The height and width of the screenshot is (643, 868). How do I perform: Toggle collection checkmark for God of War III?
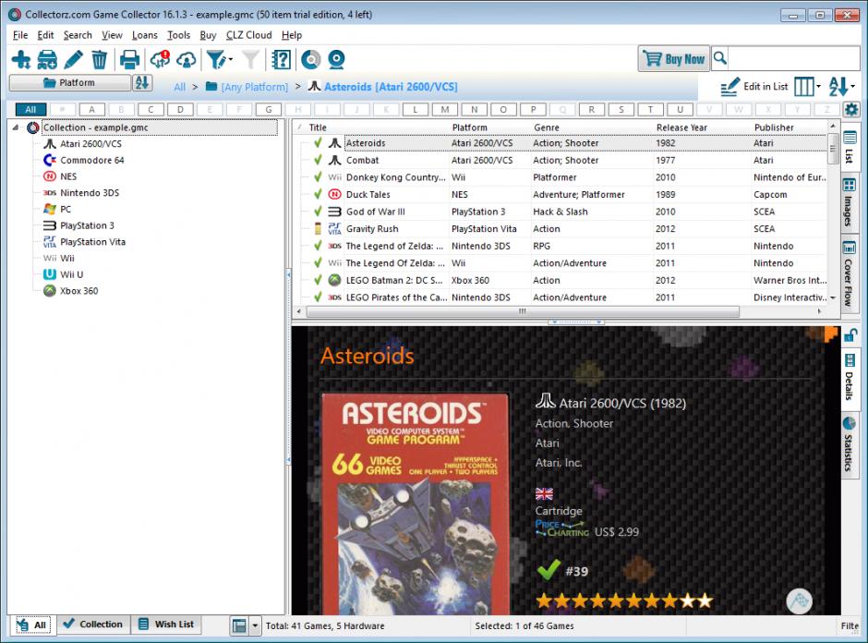click(x=318, y=212)
